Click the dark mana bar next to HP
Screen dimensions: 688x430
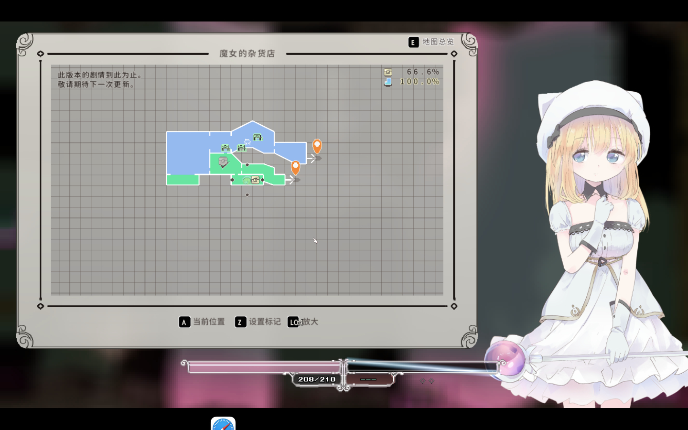pyautogui.click(x=422, y=367)
